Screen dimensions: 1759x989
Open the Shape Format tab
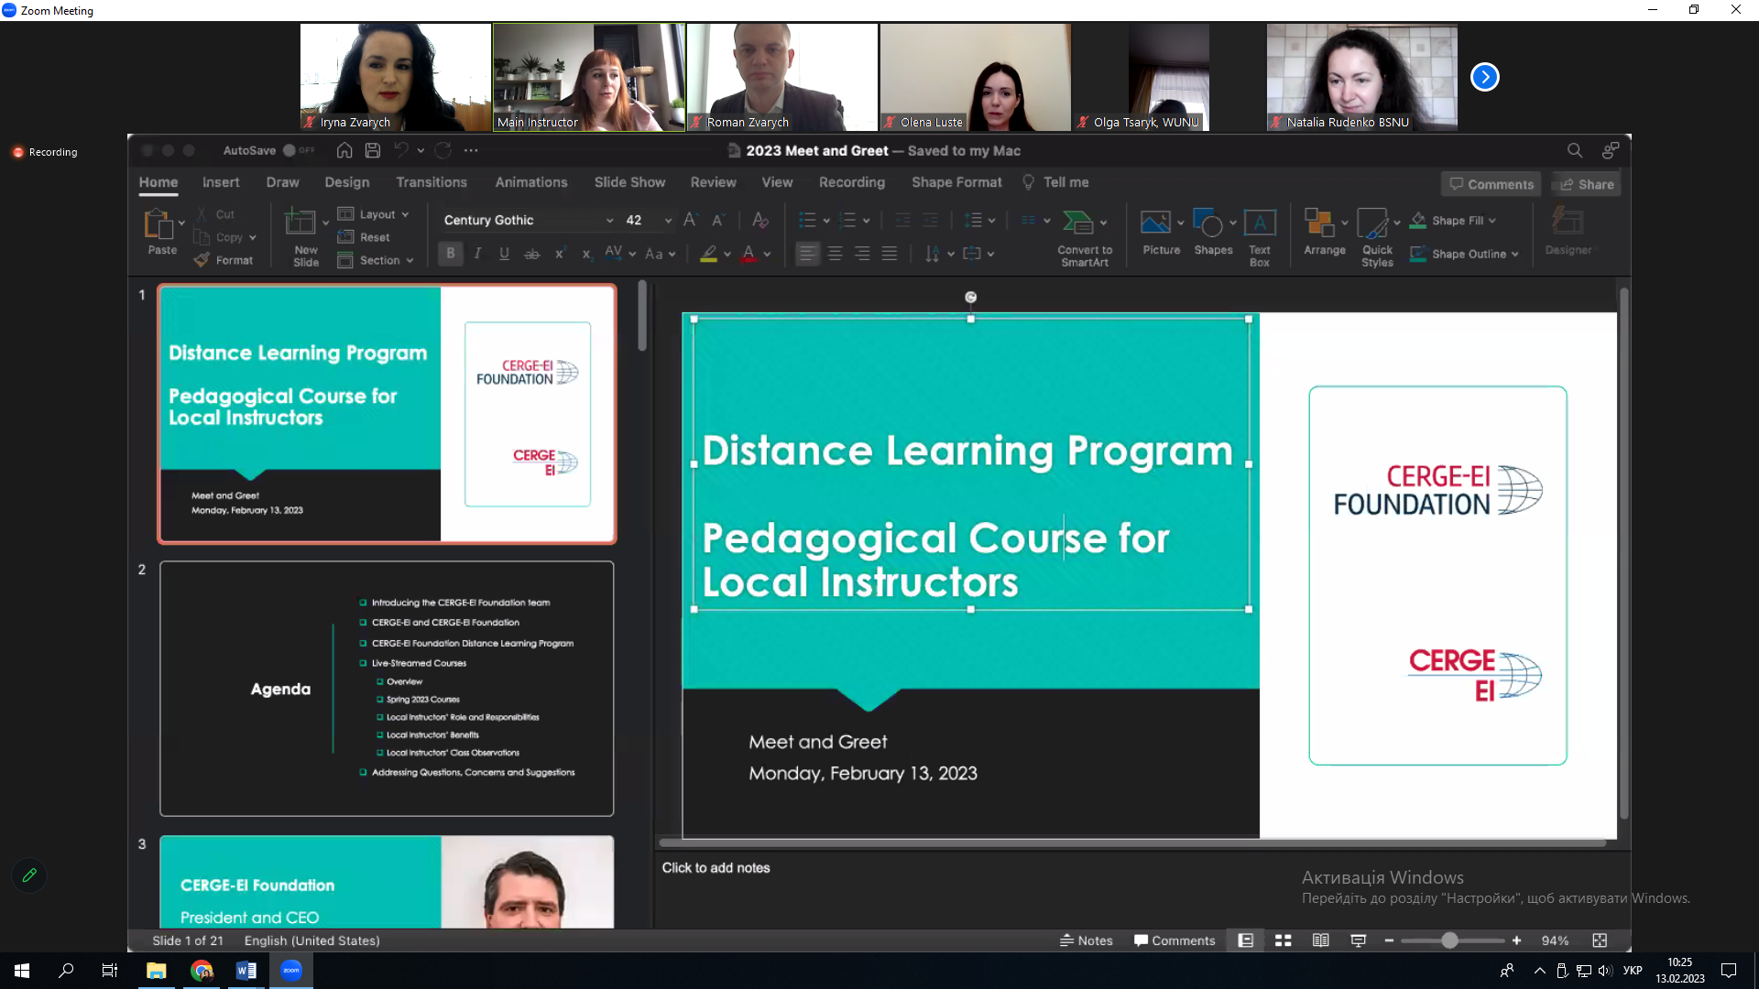tap(956, 182)
